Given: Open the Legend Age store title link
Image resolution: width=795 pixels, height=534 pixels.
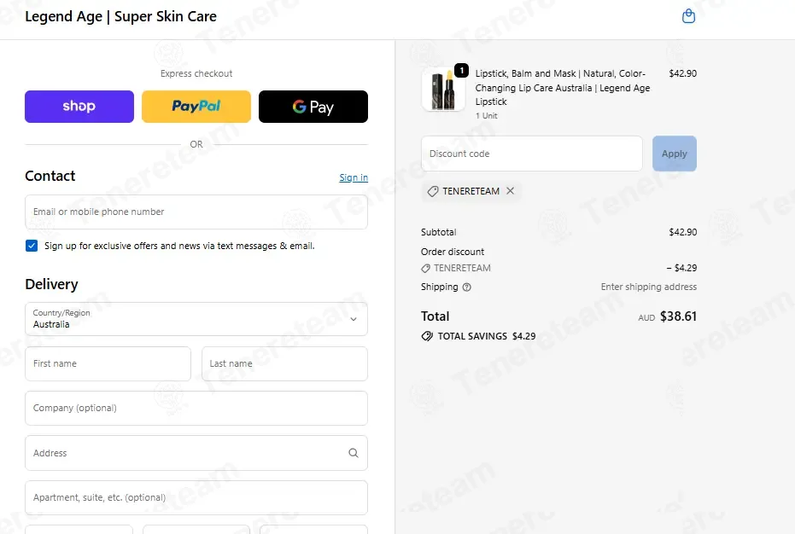Looking at the screenshot, I should click(x=120, y=16).
